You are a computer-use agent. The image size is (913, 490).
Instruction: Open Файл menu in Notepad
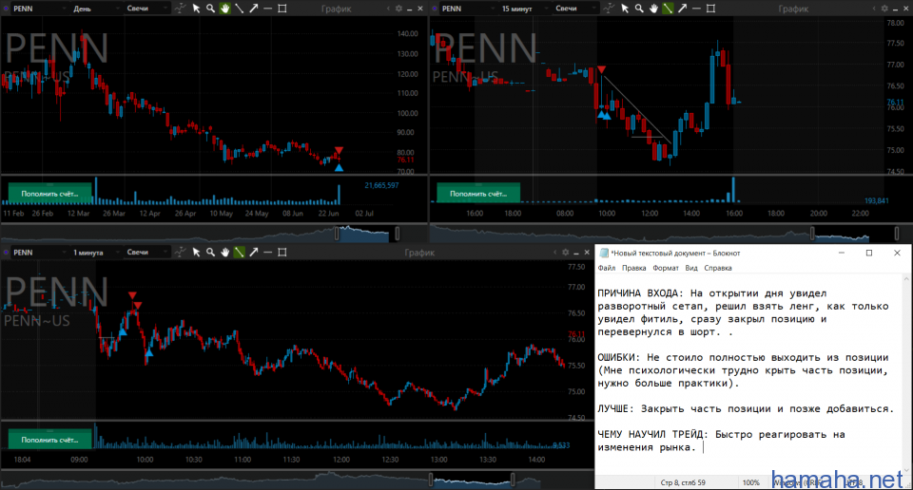point(606,268)
